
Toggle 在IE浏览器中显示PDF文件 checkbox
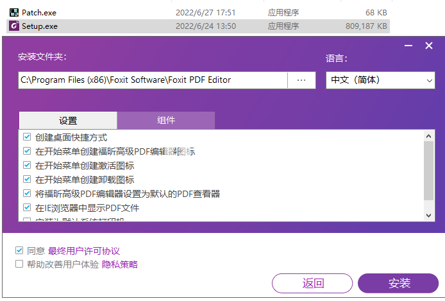point(27,207)
